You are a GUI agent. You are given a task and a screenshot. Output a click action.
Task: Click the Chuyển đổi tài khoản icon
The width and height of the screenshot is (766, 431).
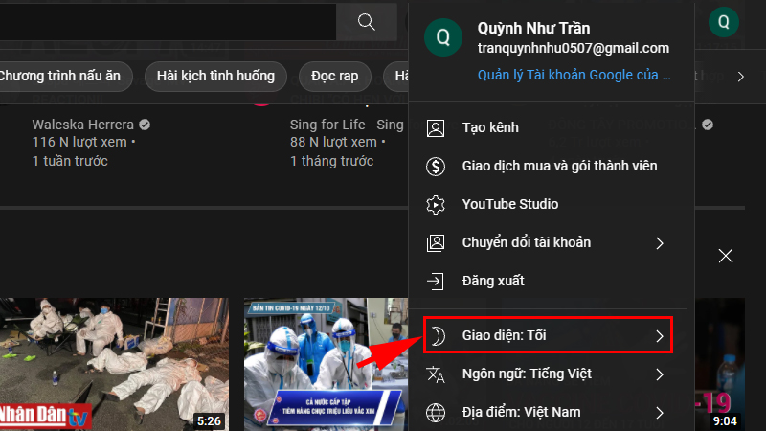pyautogui.click(x=436, y=243)
